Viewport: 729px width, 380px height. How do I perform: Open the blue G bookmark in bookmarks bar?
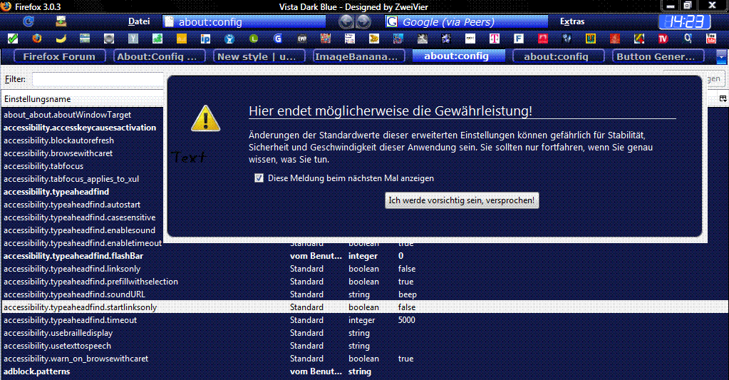tap(277, 38)
